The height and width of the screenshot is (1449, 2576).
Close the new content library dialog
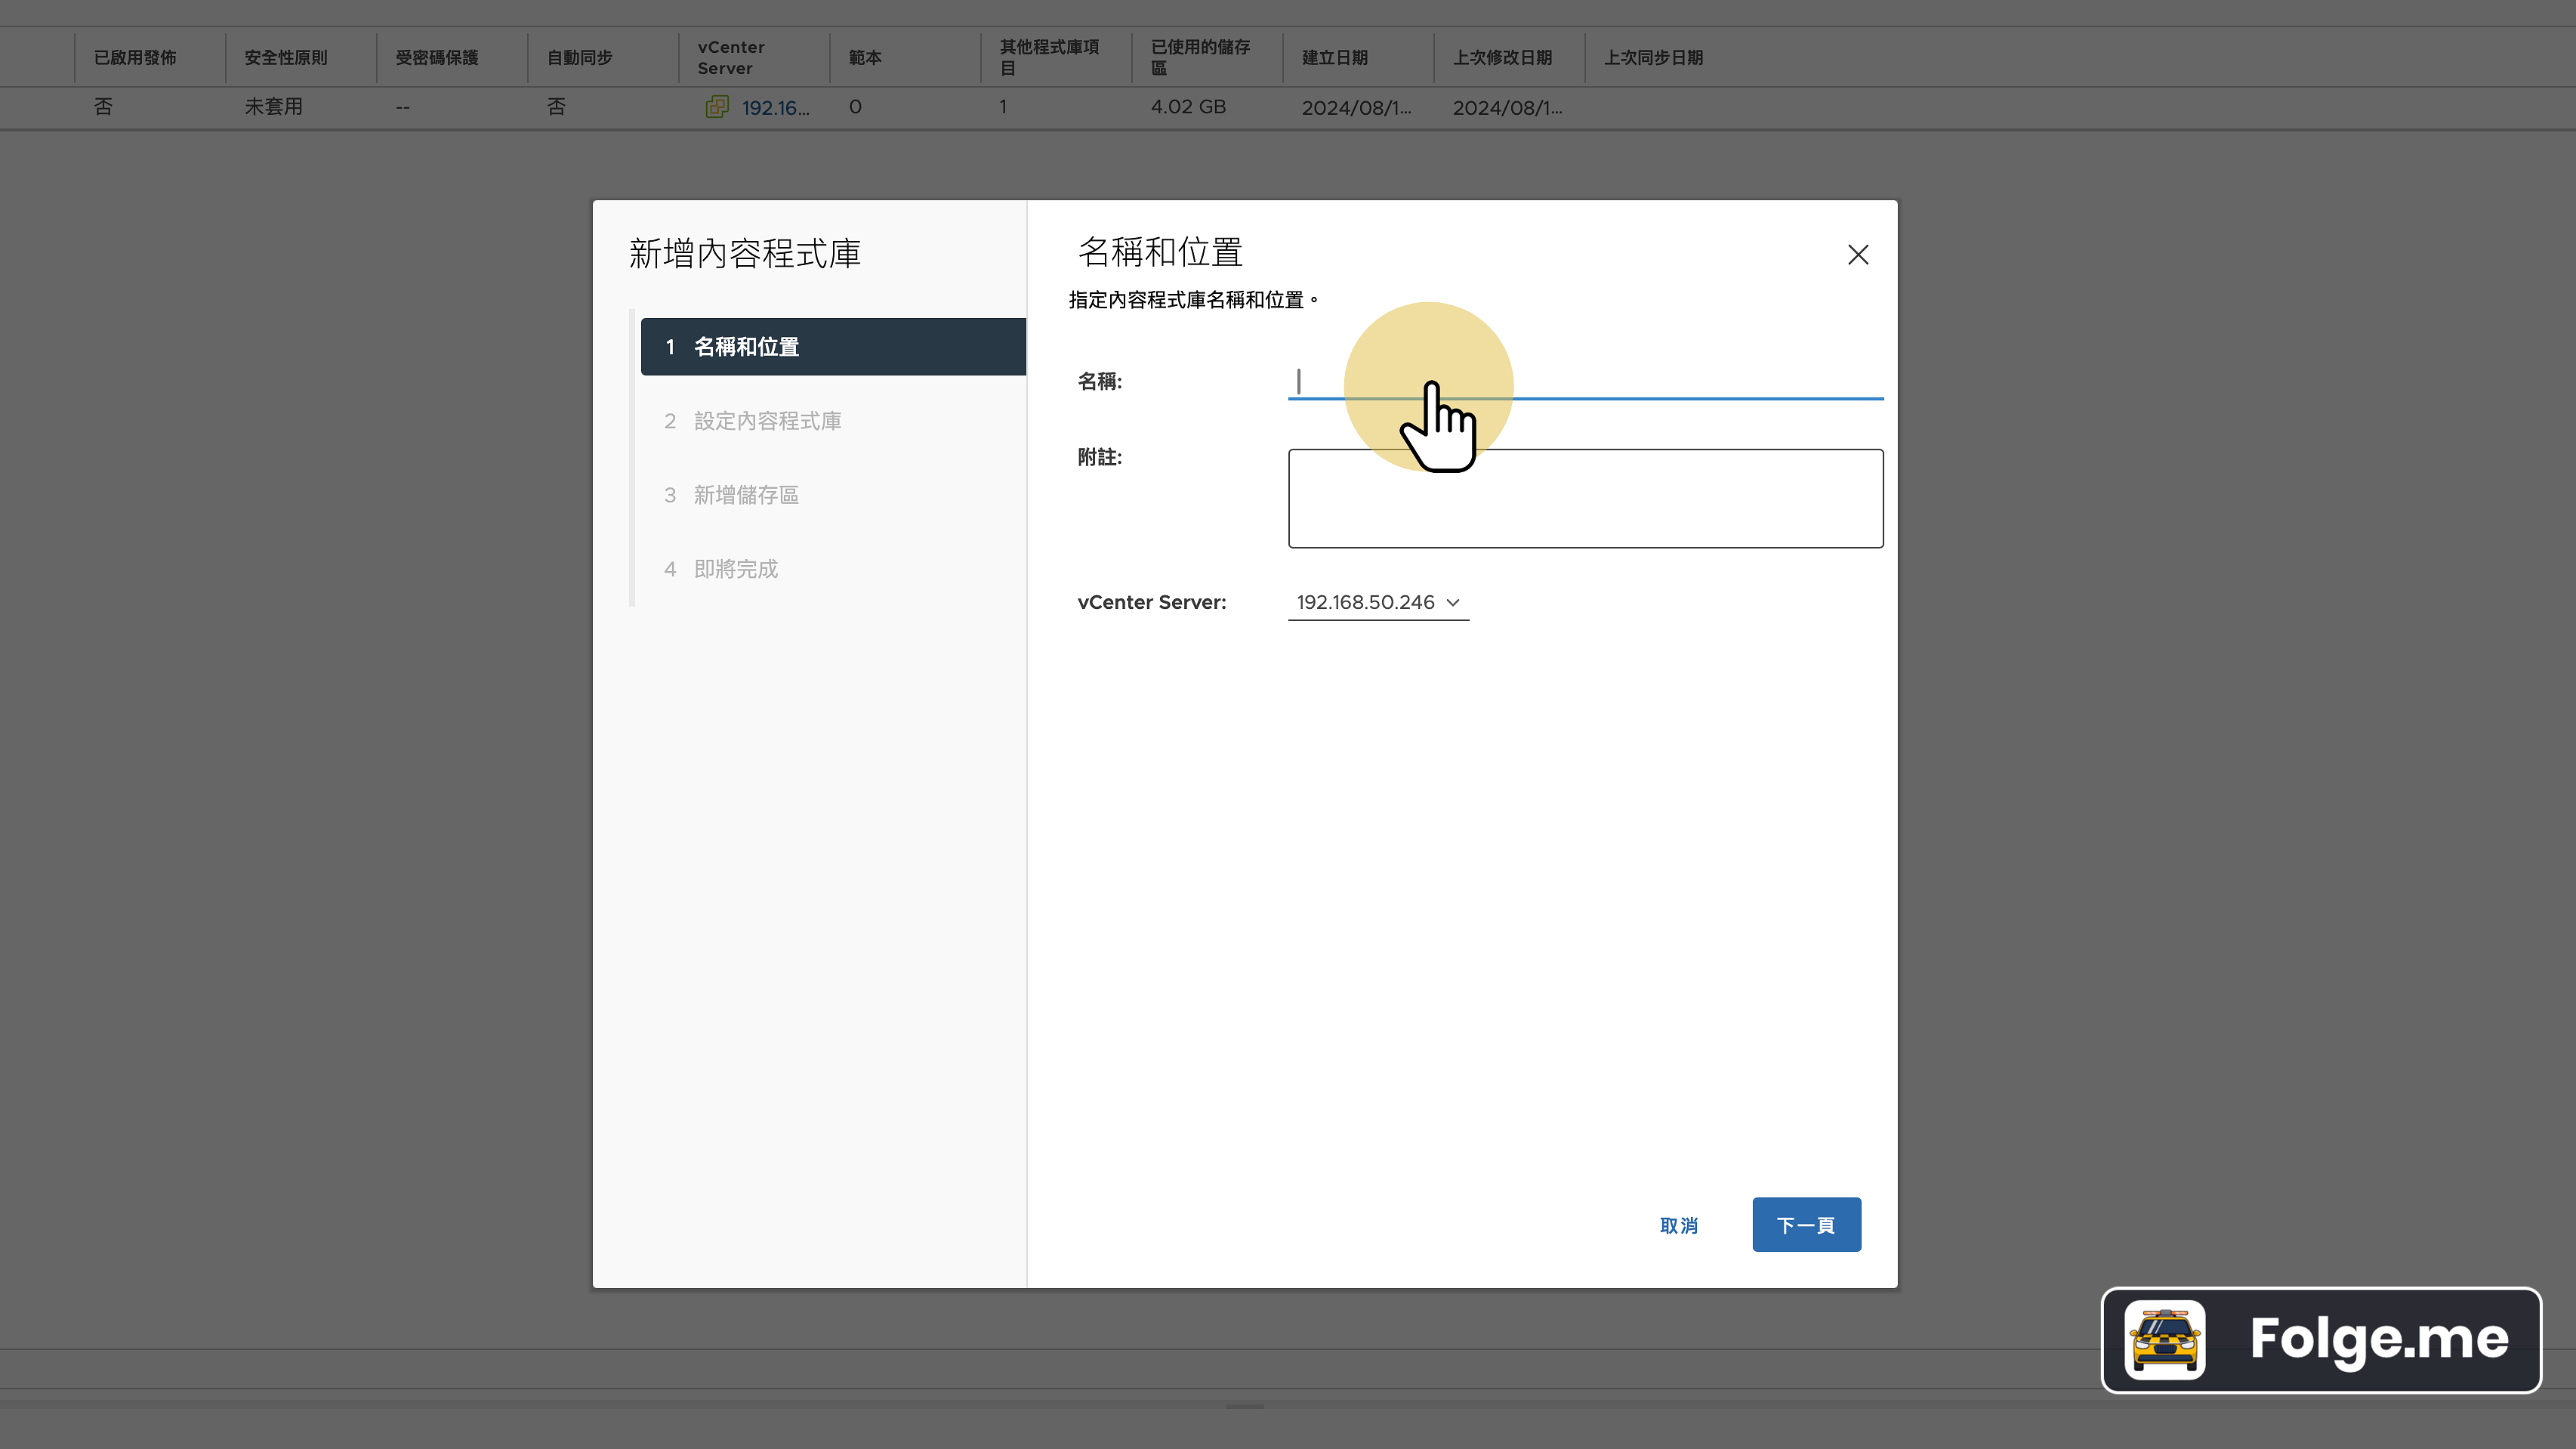[1857, 255]
